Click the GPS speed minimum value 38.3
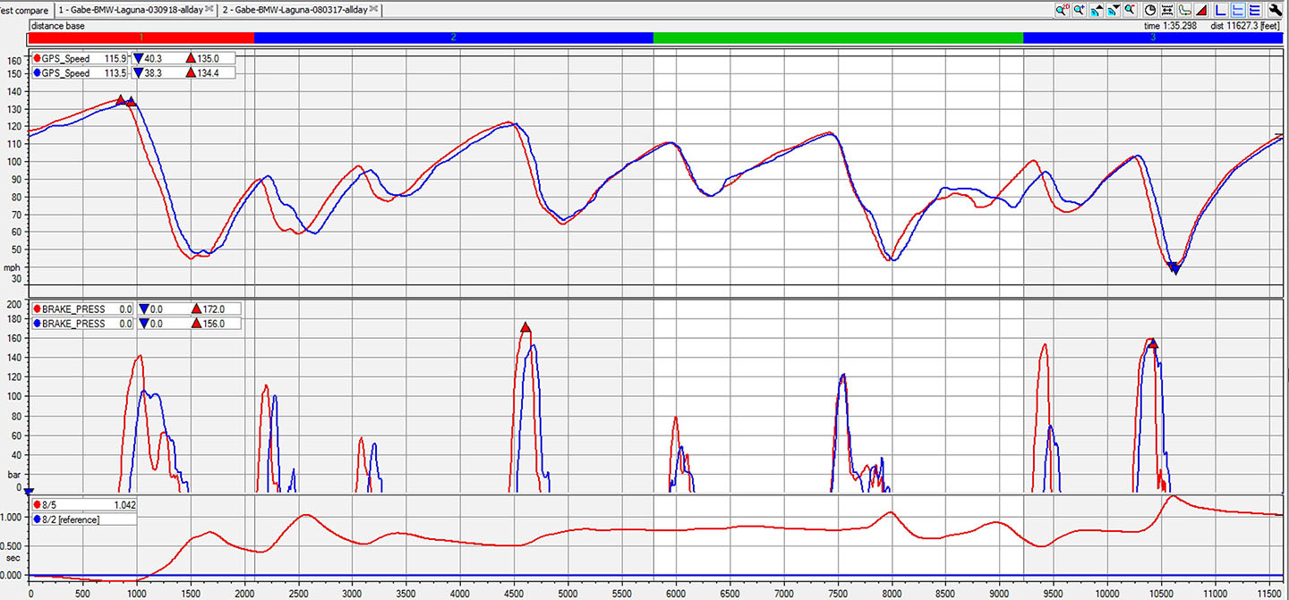This screenshot has width=1289, height=600. 152,72
